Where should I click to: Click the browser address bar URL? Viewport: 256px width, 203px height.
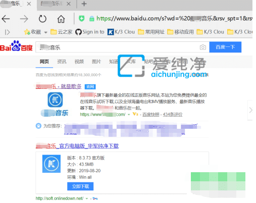(x=174, y=18)
